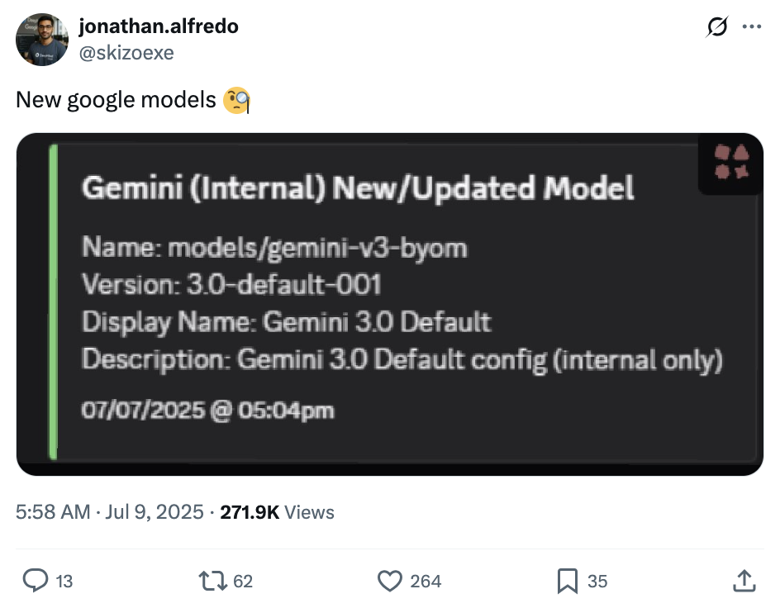The height and width of the screenshot is (608, 780).
Task: Click the monocle face emoji
Action: pyautogui.click(x=236, y=101)
